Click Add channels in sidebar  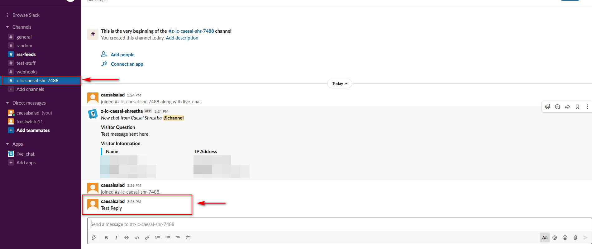[30, 89]
